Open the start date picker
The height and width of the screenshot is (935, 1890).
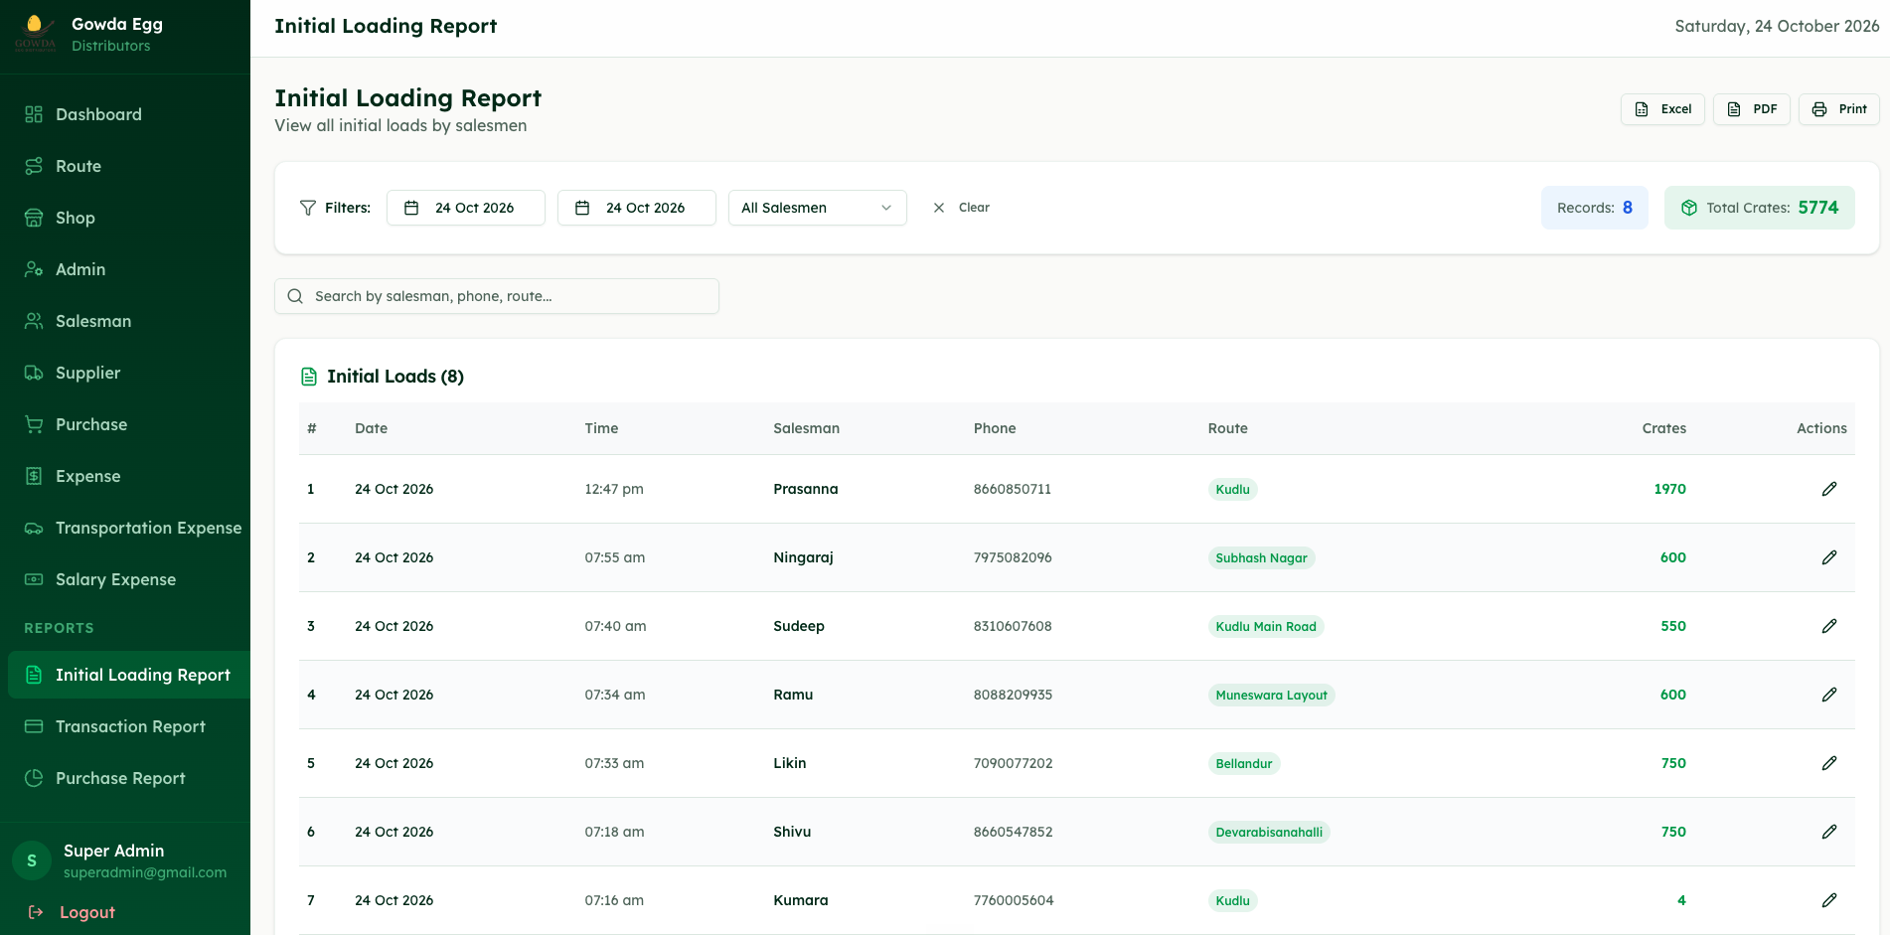(465, 208)
